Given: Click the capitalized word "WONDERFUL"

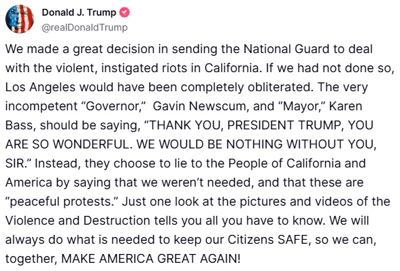Looking at the screenshot, I should 91,144.
